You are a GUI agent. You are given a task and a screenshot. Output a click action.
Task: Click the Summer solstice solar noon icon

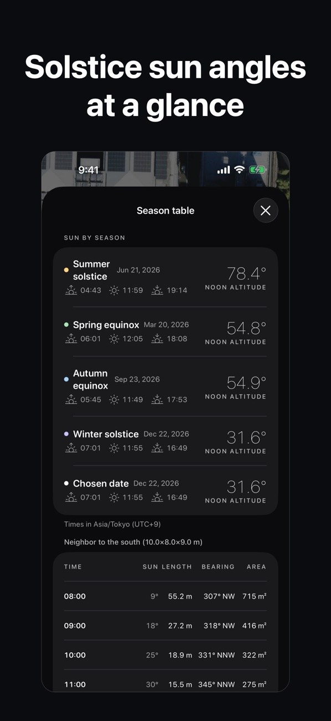(x=114, y=290)
